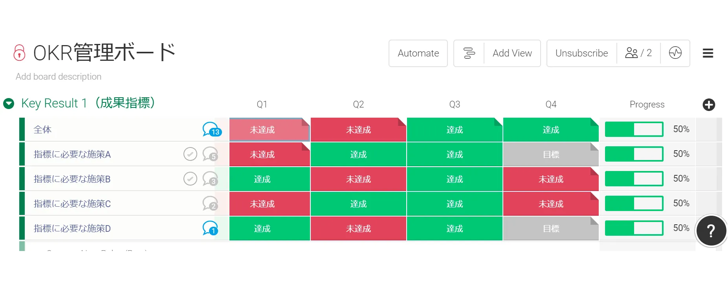Click the progress bar in 施策C row

634,204
